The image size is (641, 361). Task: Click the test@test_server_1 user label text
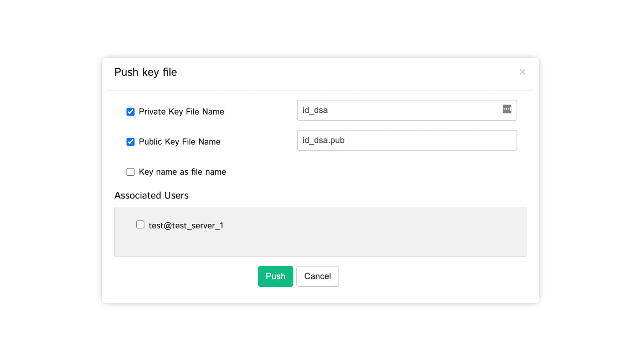(186, 226)
